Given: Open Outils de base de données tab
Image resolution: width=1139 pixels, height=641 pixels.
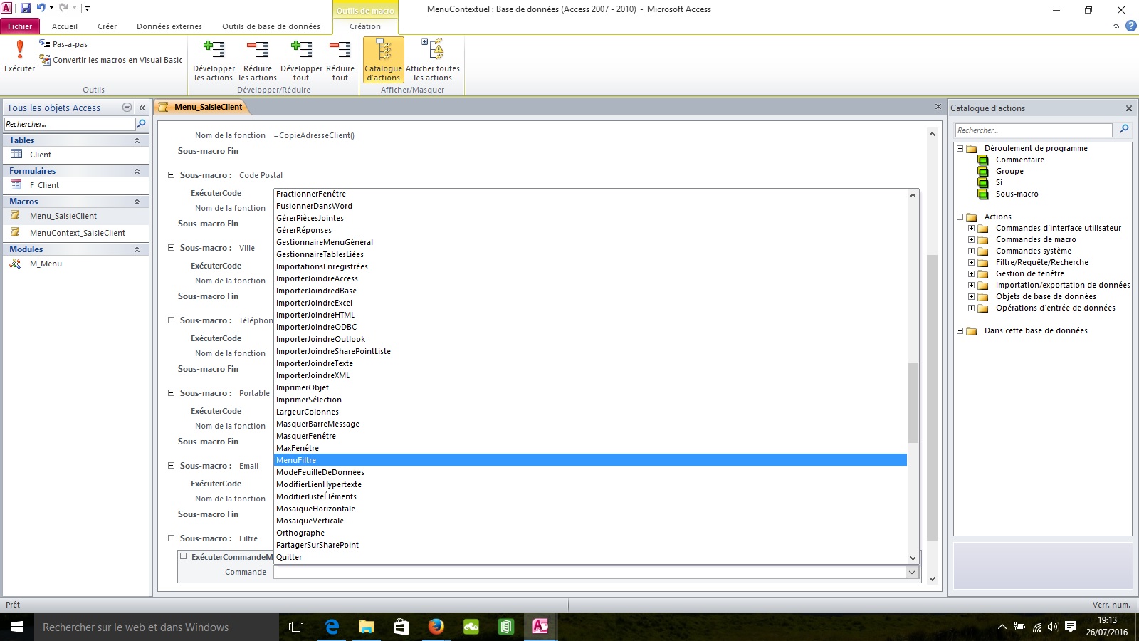Looking at the screenshot, I should [271, 26].
